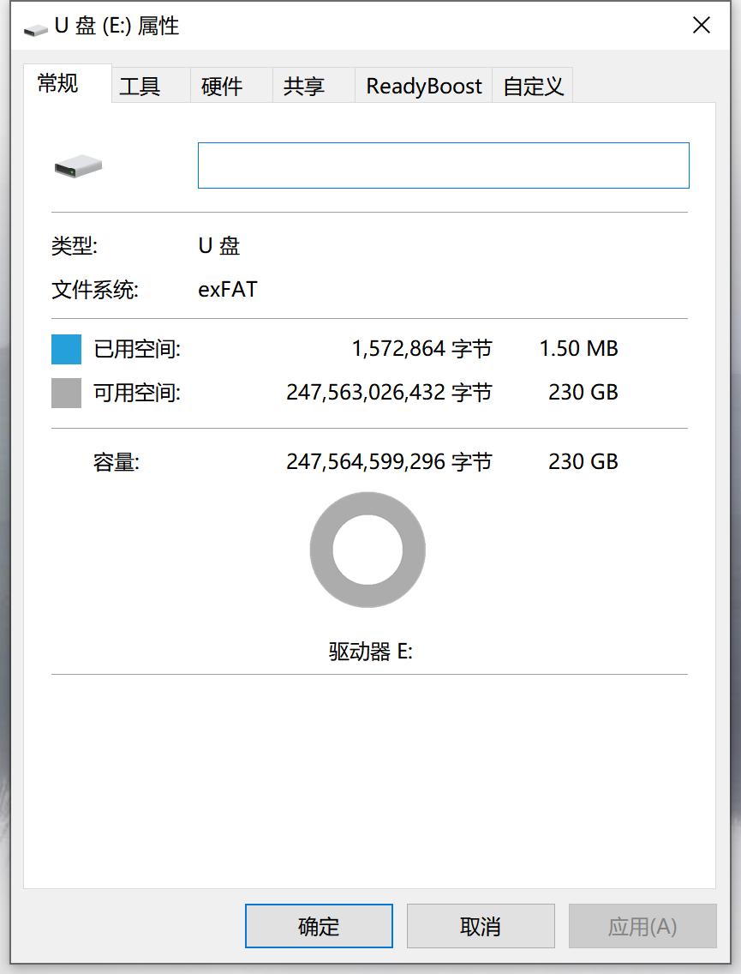Select the 常规 tab
The width and height of the screenshot is (741, 974).
tap(60, 83)
